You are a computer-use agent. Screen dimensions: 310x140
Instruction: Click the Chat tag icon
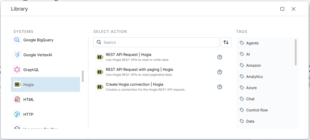coord(242,99)
